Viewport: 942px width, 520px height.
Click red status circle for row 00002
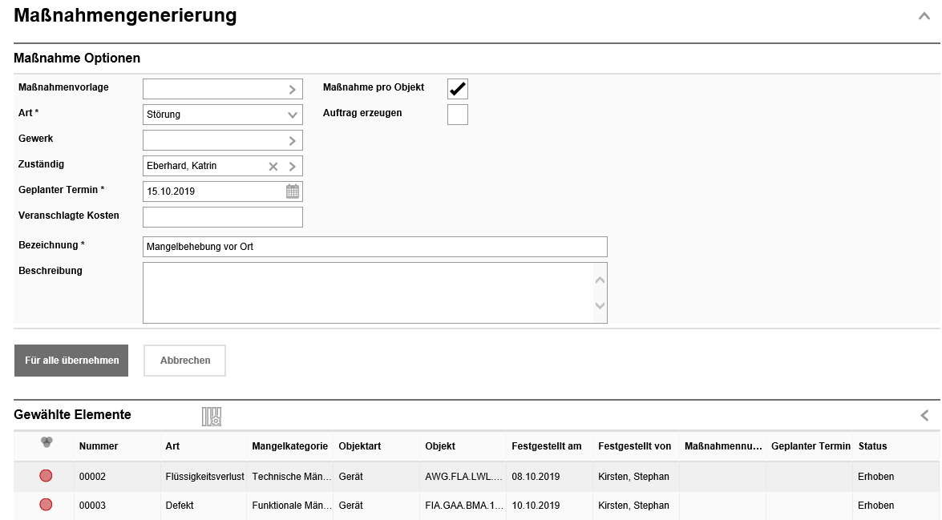tap(46, 476)
